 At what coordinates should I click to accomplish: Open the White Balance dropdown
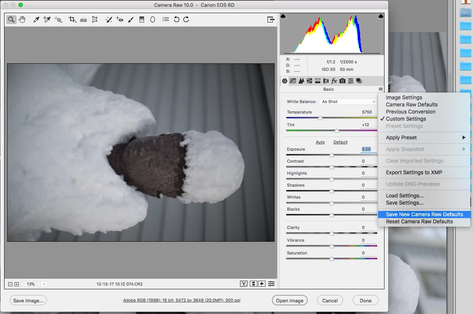tap(348, 102)
